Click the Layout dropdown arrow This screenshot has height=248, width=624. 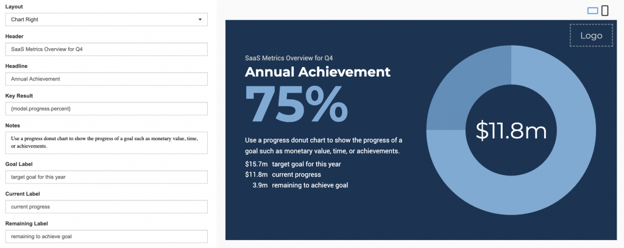pos(200,19)
